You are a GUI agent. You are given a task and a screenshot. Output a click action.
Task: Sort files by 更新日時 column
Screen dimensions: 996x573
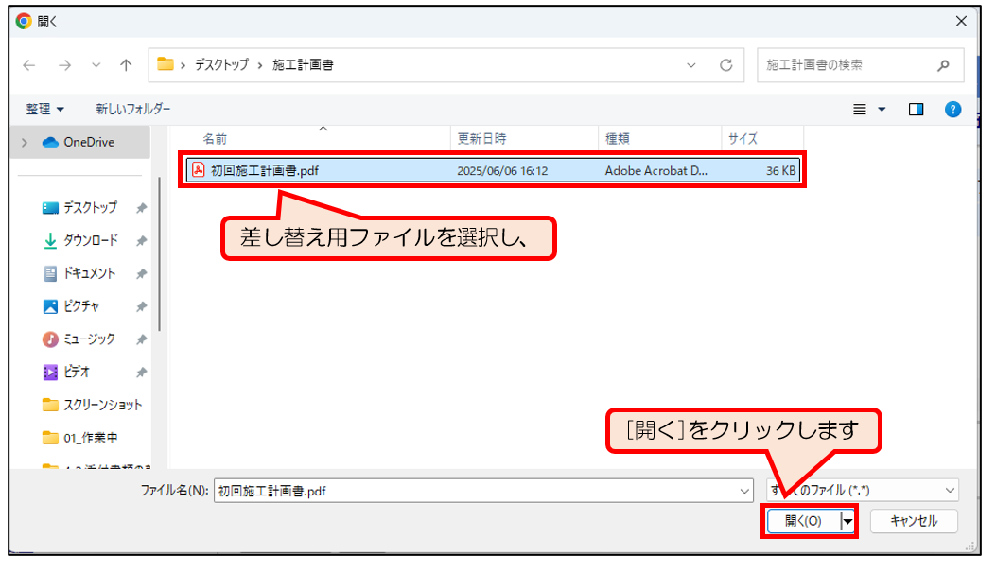pyautogui.click(x=482, y=139)
